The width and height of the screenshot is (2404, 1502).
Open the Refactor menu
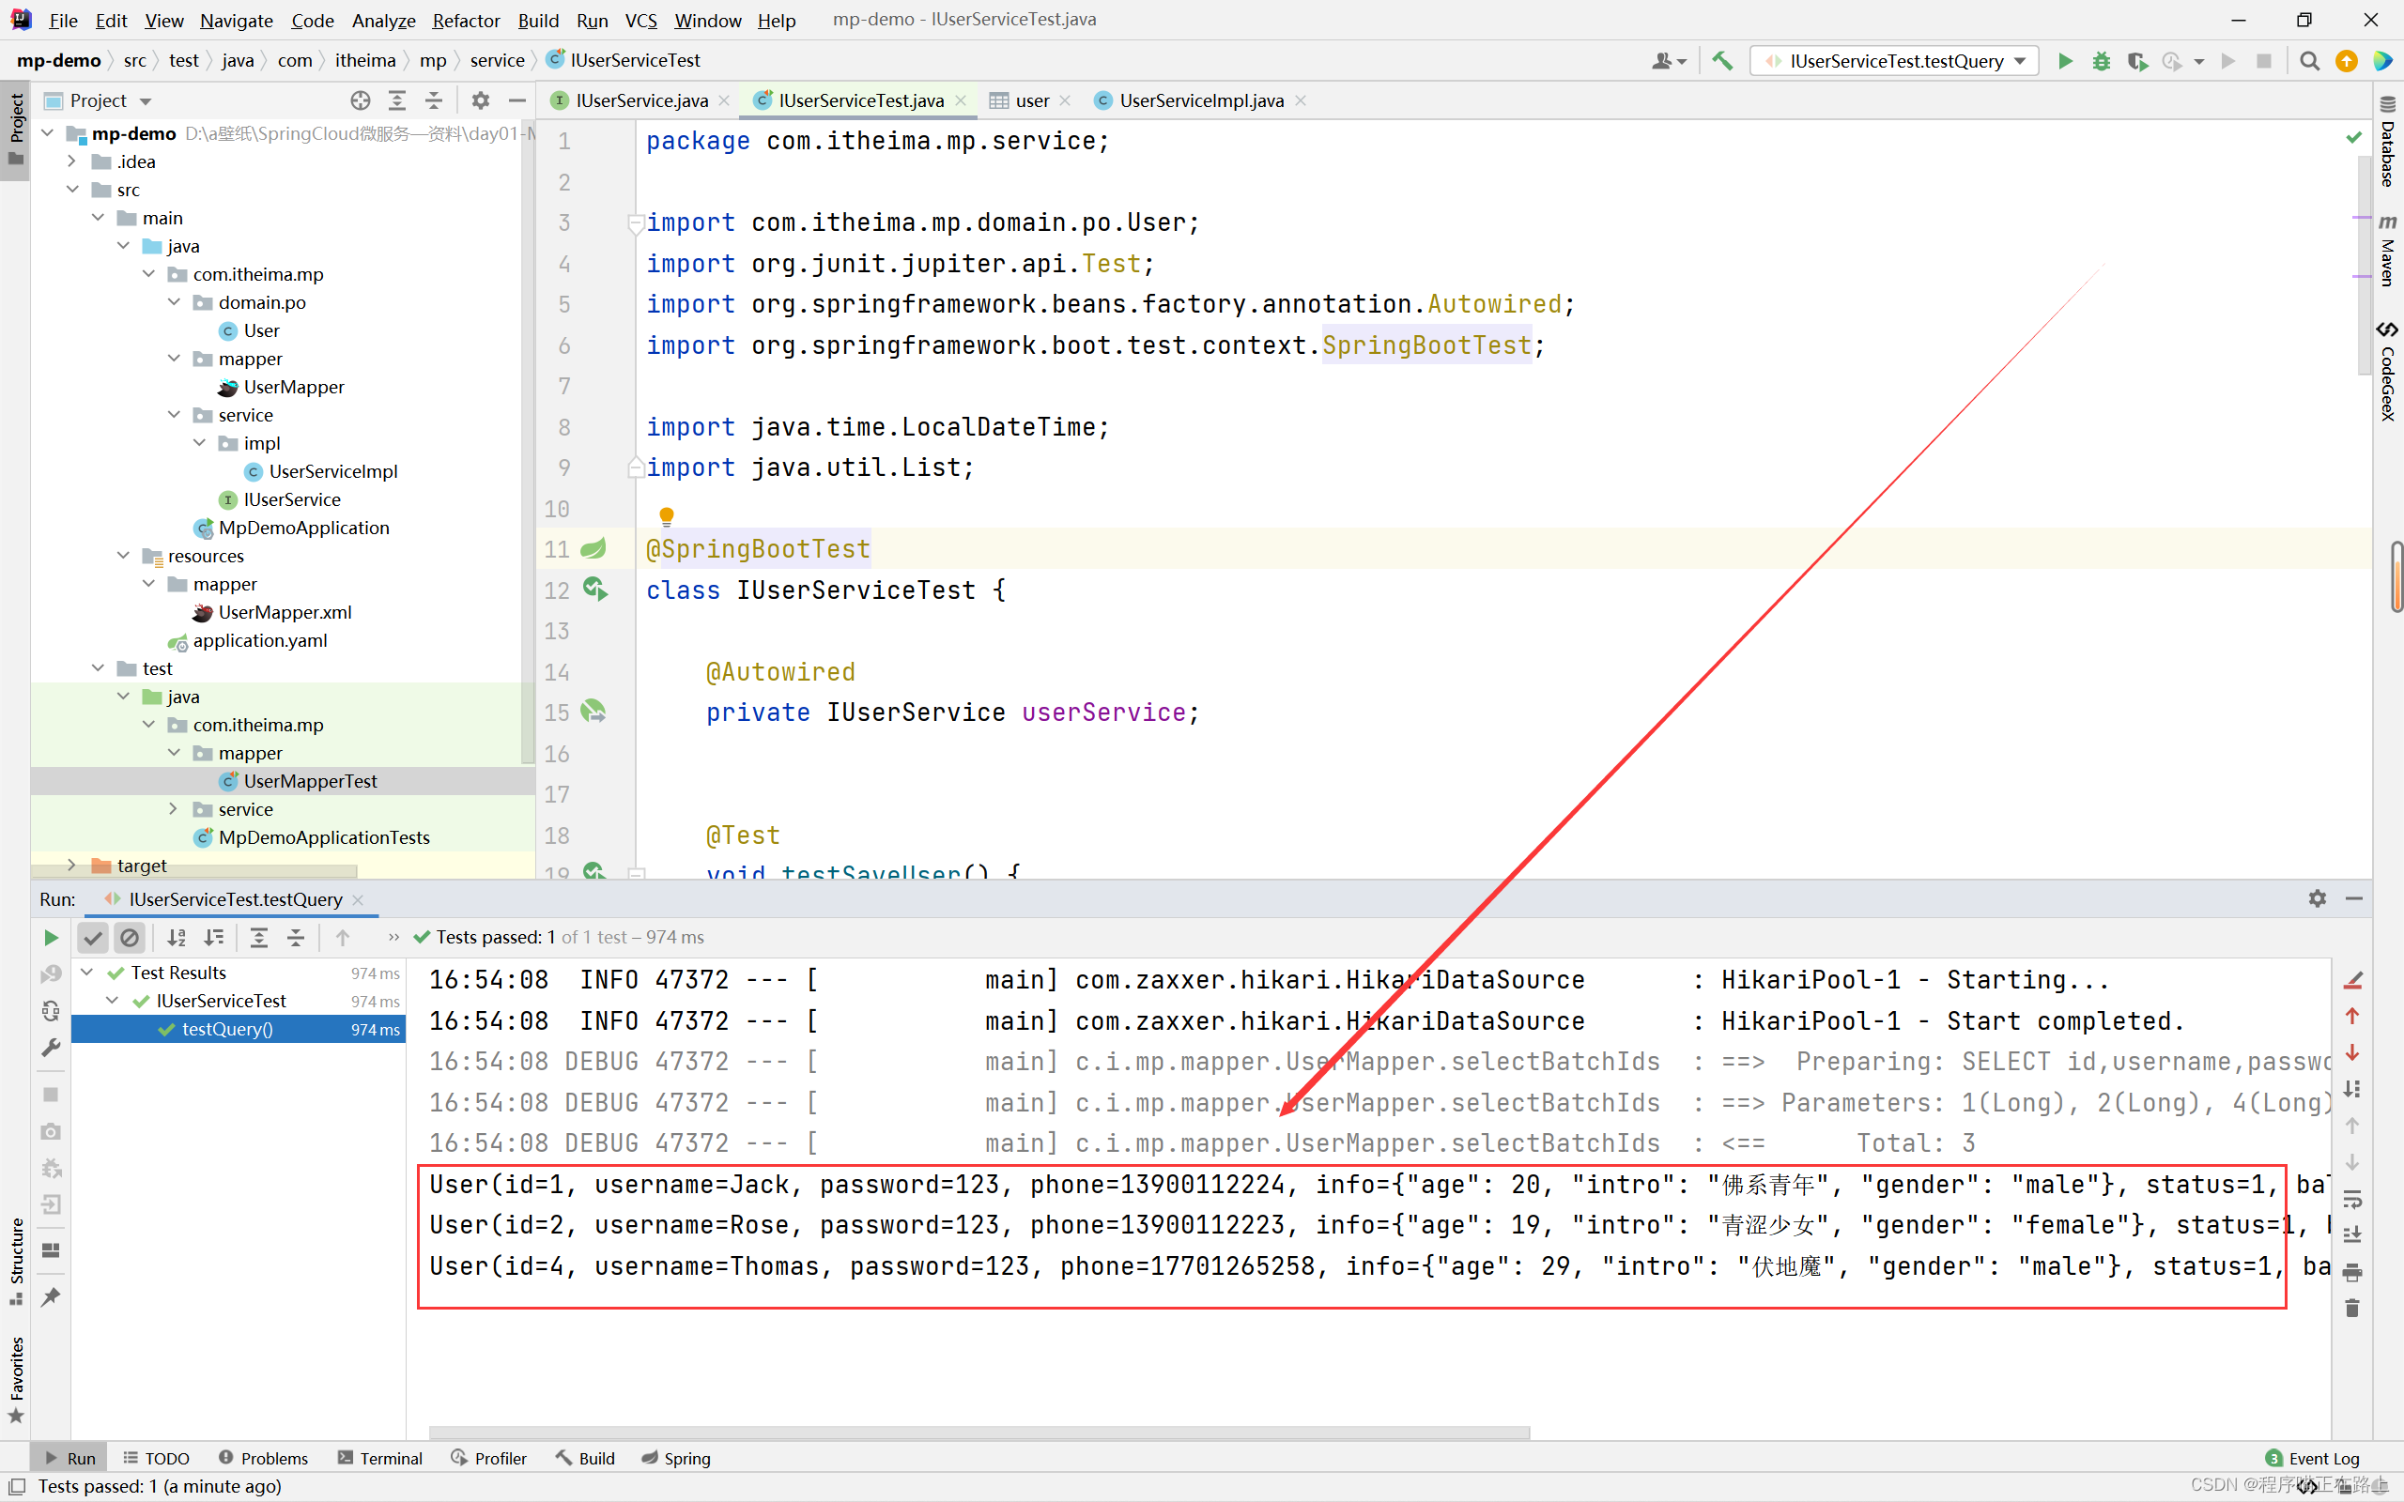465,20
